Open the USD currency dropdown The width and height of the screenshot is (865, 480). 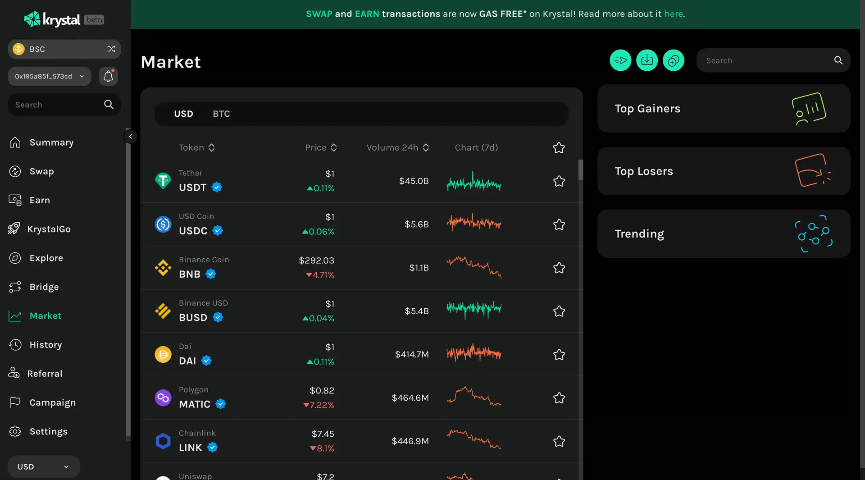tap(44, 466)
